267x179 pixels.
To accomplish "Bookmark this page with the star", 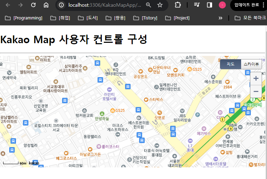I will tap(160, 5).
